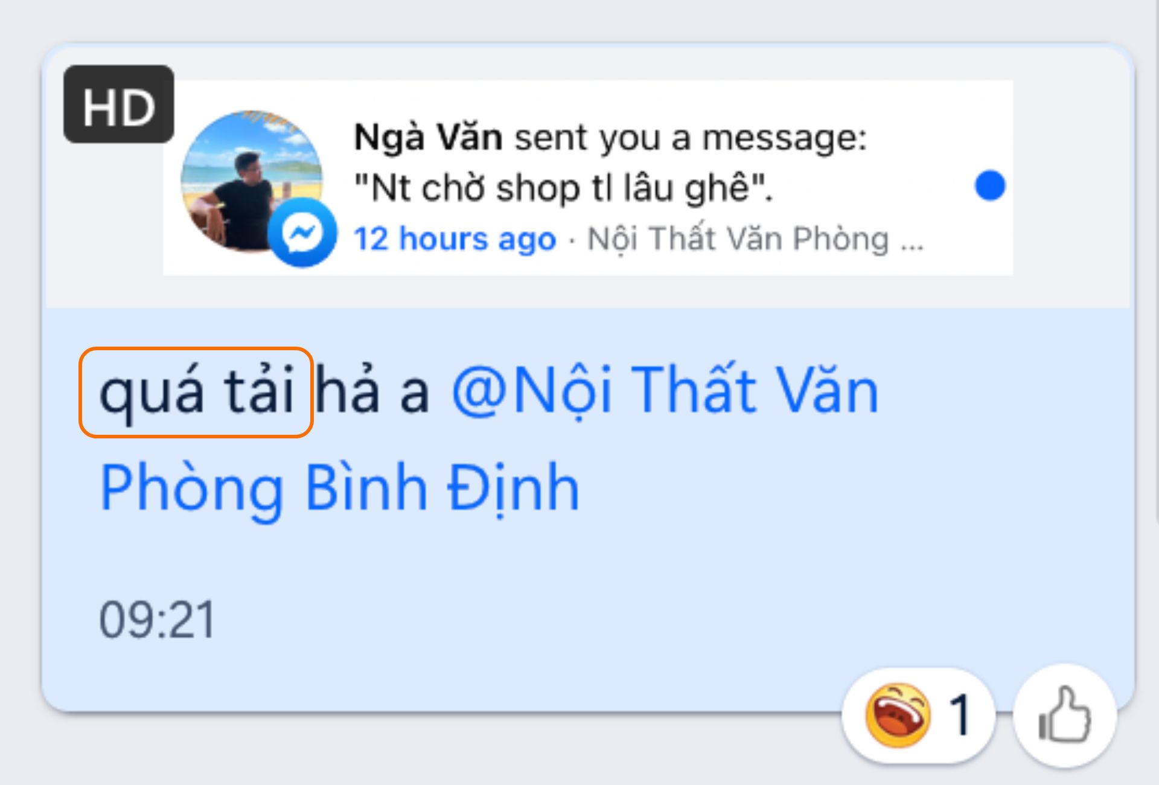Click the "12 hours ago" timestamp link

point(455,239)
